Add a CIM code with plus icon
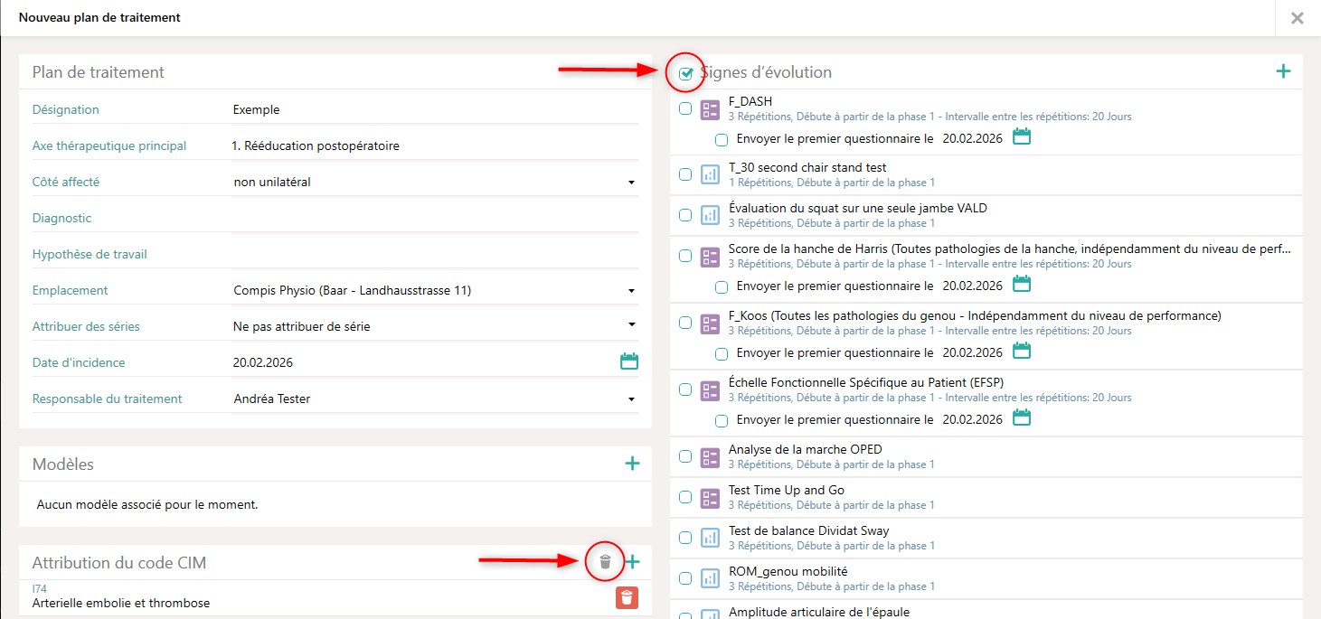1321x619 pixels. click(x=632, y=562)
